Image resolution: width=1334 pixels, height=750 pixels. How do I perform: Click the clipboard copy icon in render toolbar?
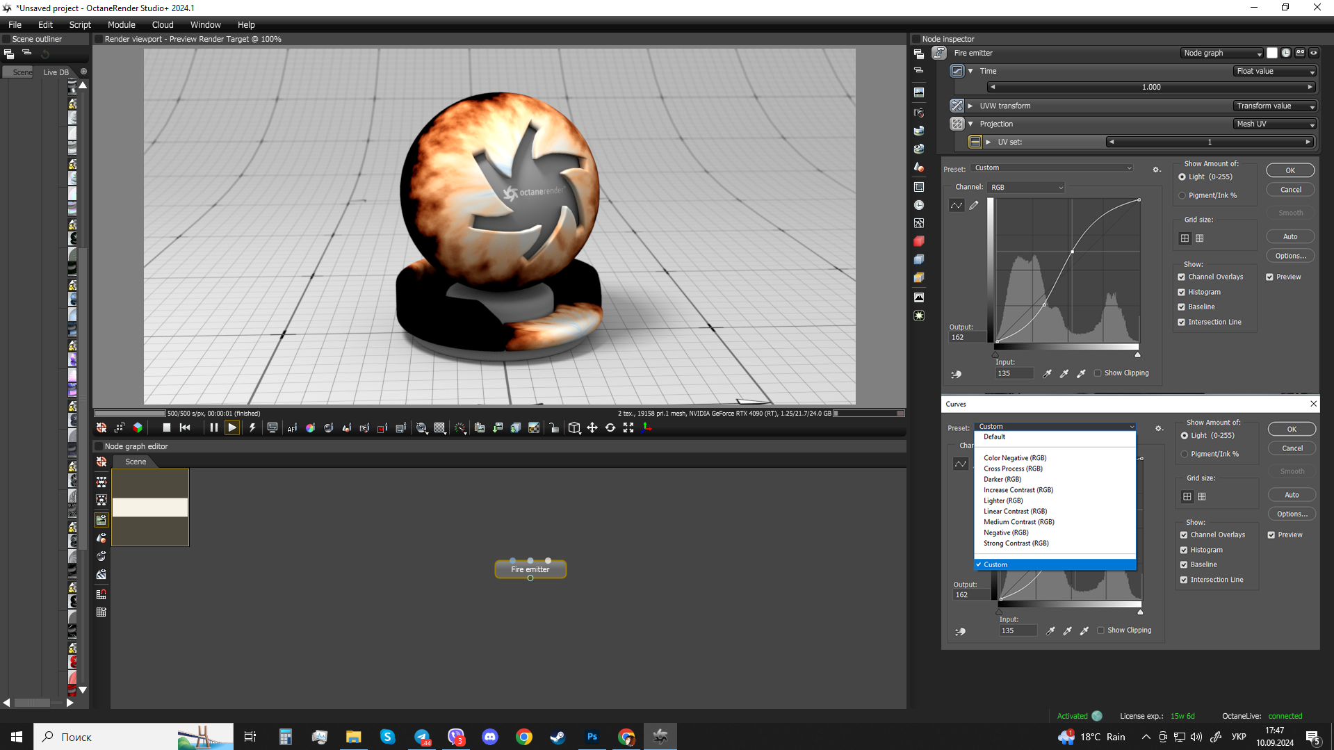coord(480,428)
